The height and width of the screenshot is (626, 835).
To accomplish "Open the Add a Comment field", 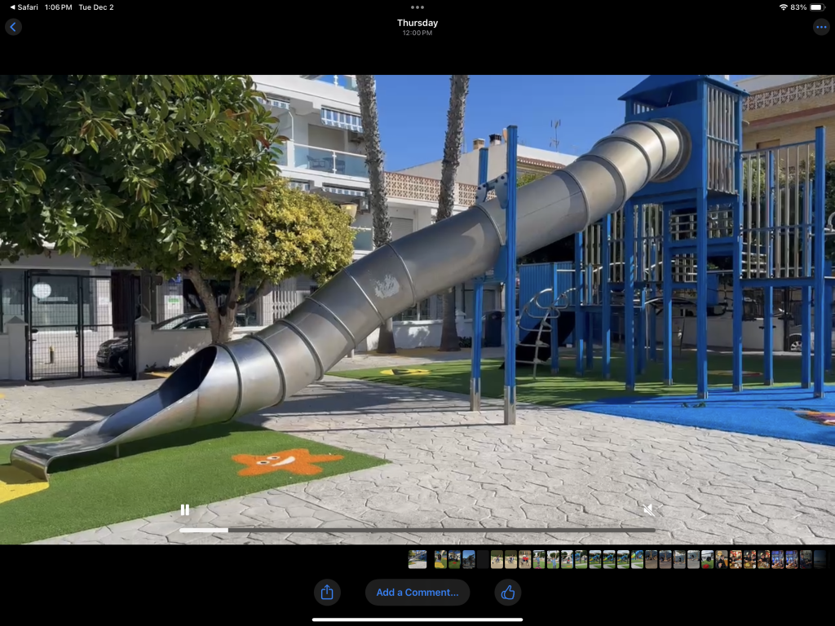I will (417, 593).
